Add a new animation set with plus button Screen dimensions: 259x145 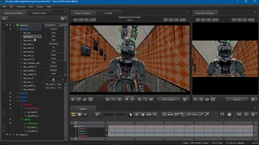coord(4,19)
